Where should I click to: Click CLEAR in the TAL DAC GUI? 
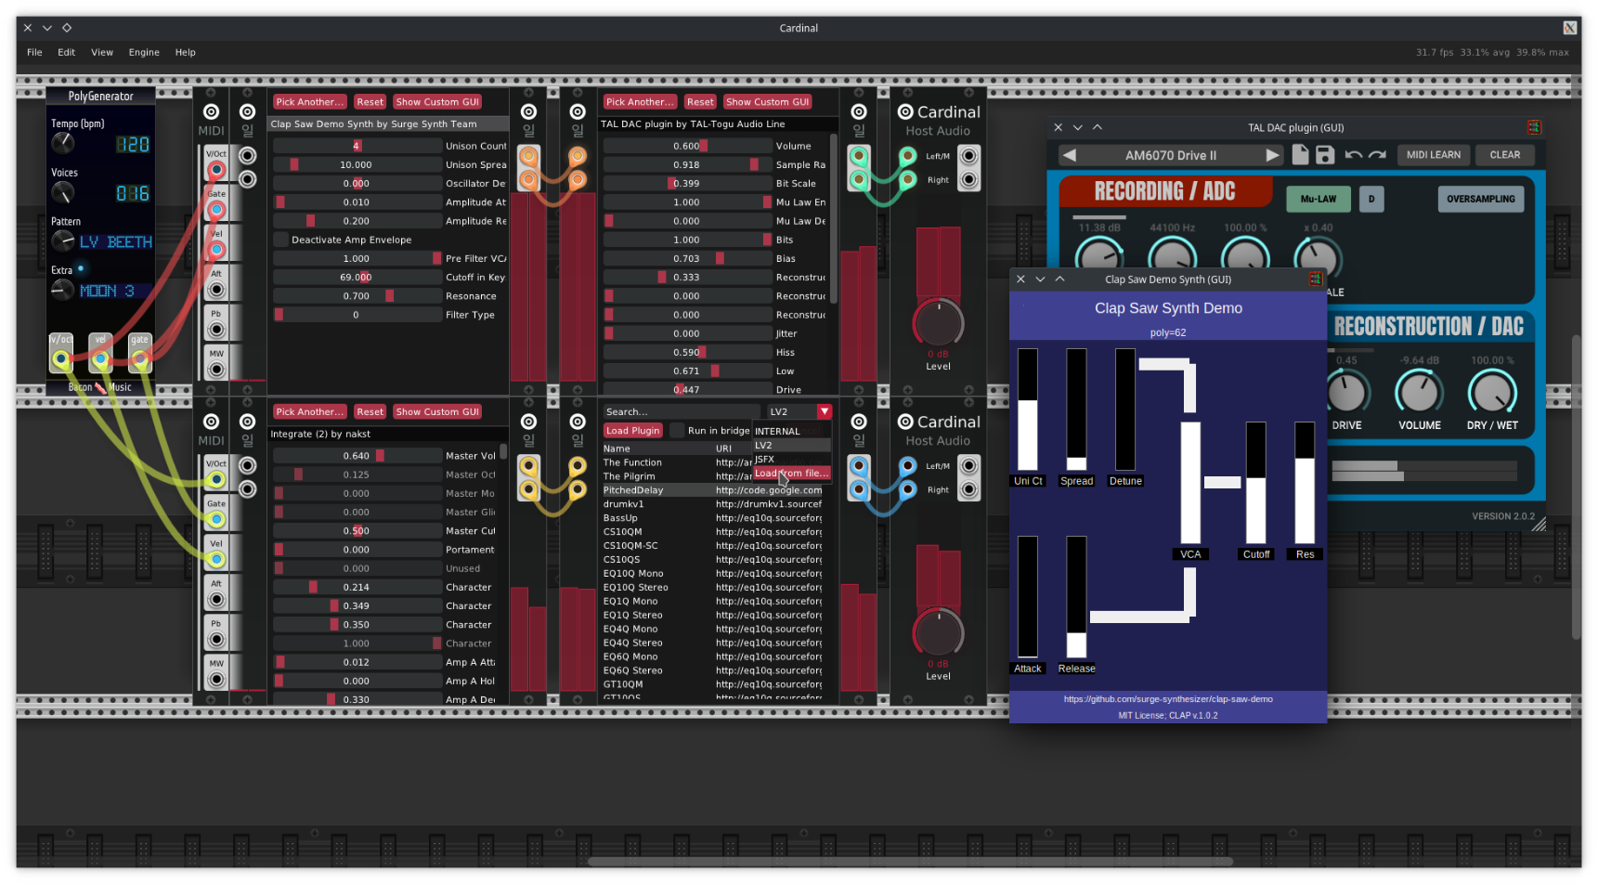(x=1504, y=155)
